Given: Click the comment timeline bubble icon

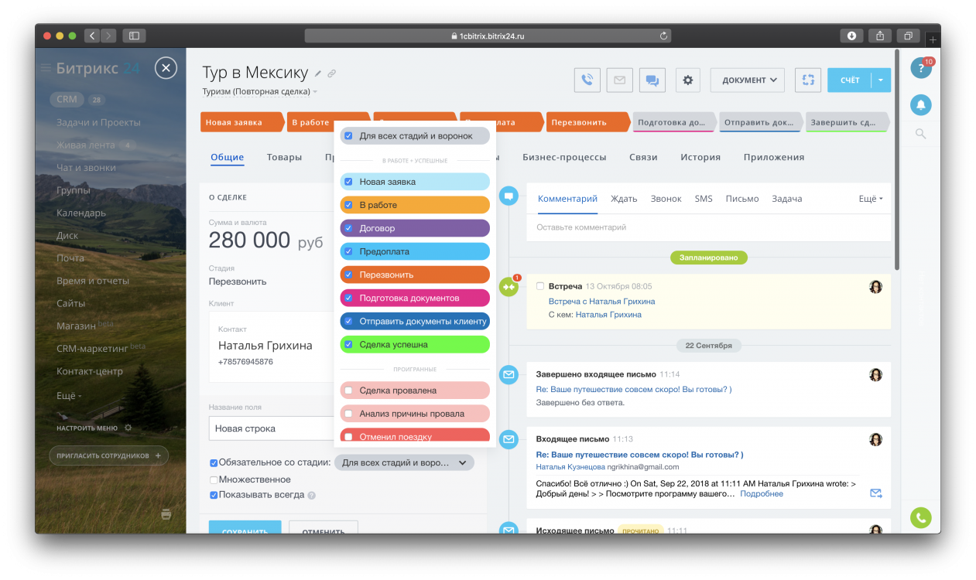Looking at the screenshot, I should [509, 196].
